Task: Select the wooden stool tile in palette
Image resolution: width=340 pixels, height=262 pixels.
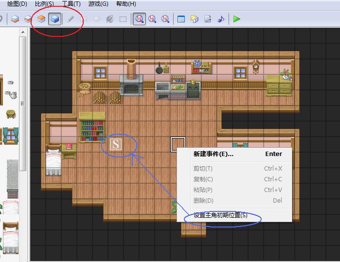Action: (11, 114)
